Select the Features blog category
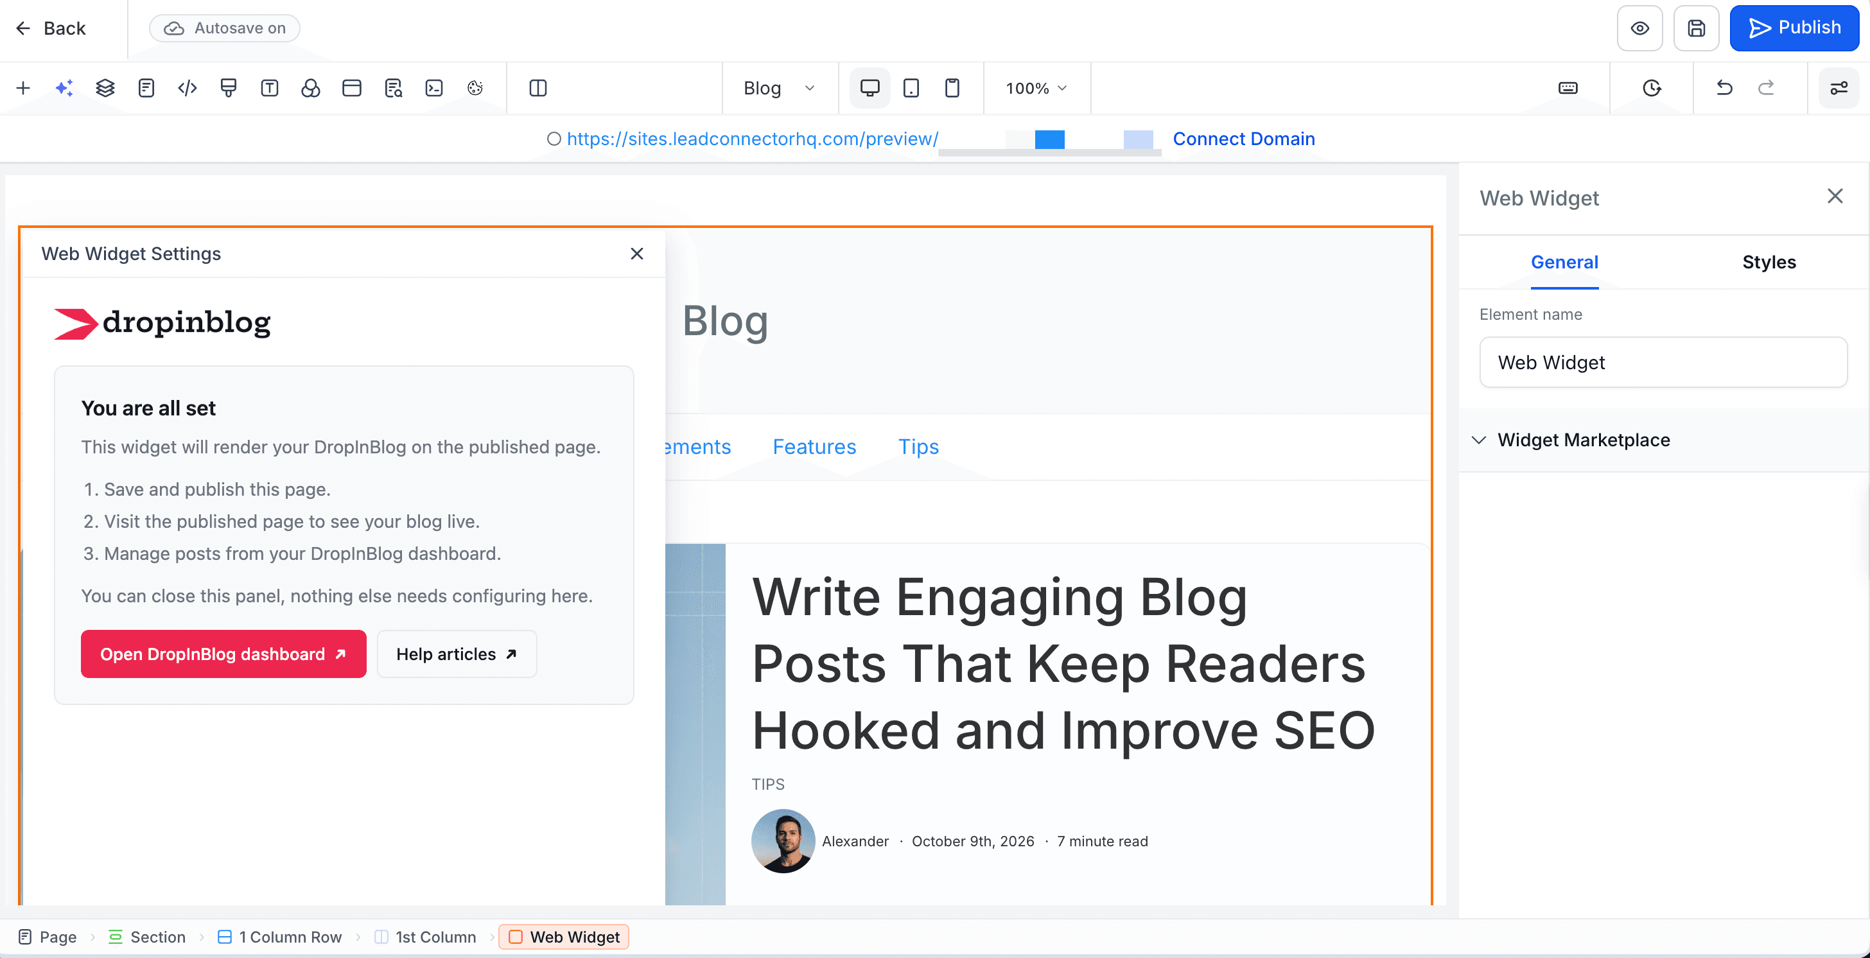This screenshot has width=1870, height=958. pyautogui.click(x=814, y=446)
